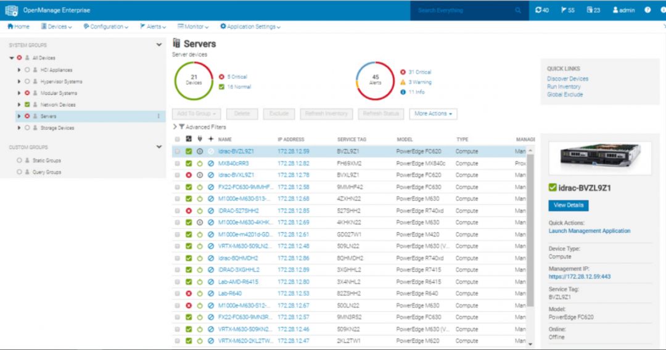The width and height of the screenshot is (666, 350).
Task: Collapse the All Devices tree node
Action: click(x=12, y=58)
